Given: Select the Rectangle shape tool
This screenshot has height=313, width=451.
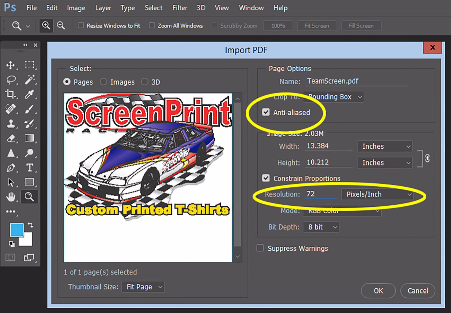Looking at the screenshot, I should click(x=29, y=182).
